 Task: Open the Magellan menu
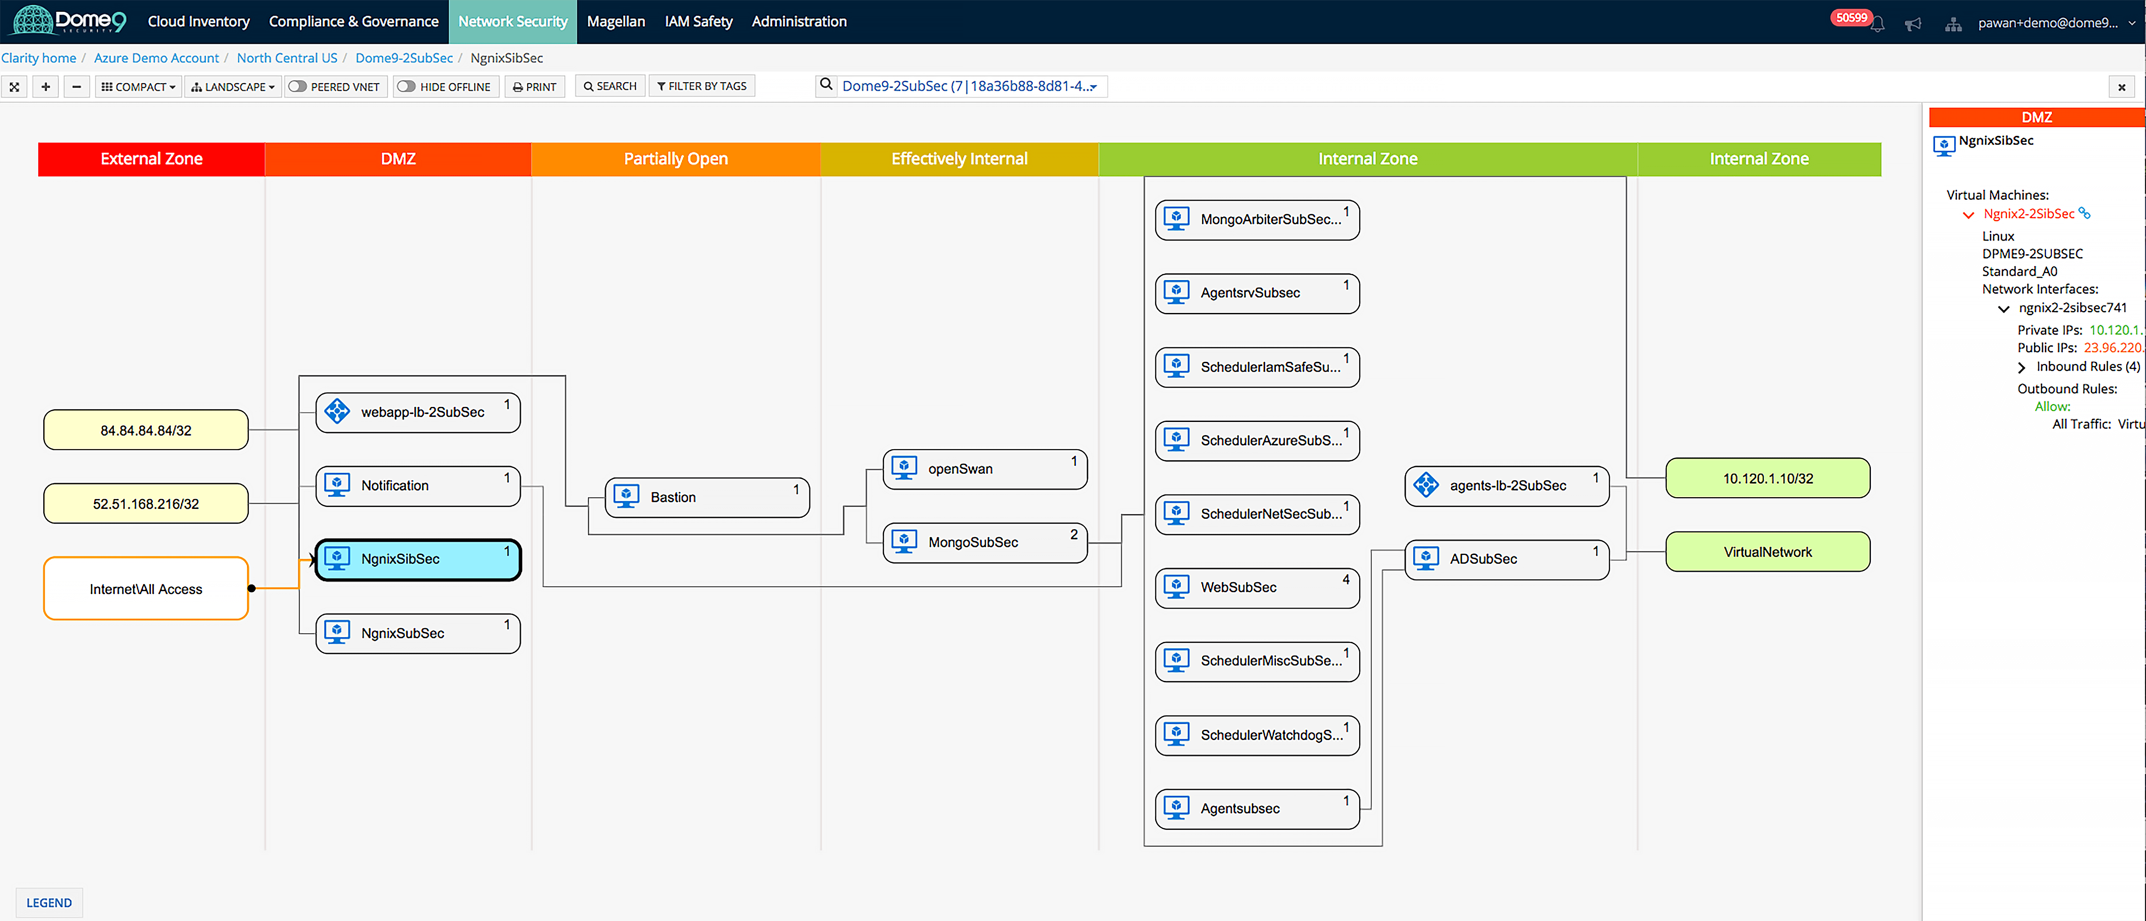[x=616, y=22]
